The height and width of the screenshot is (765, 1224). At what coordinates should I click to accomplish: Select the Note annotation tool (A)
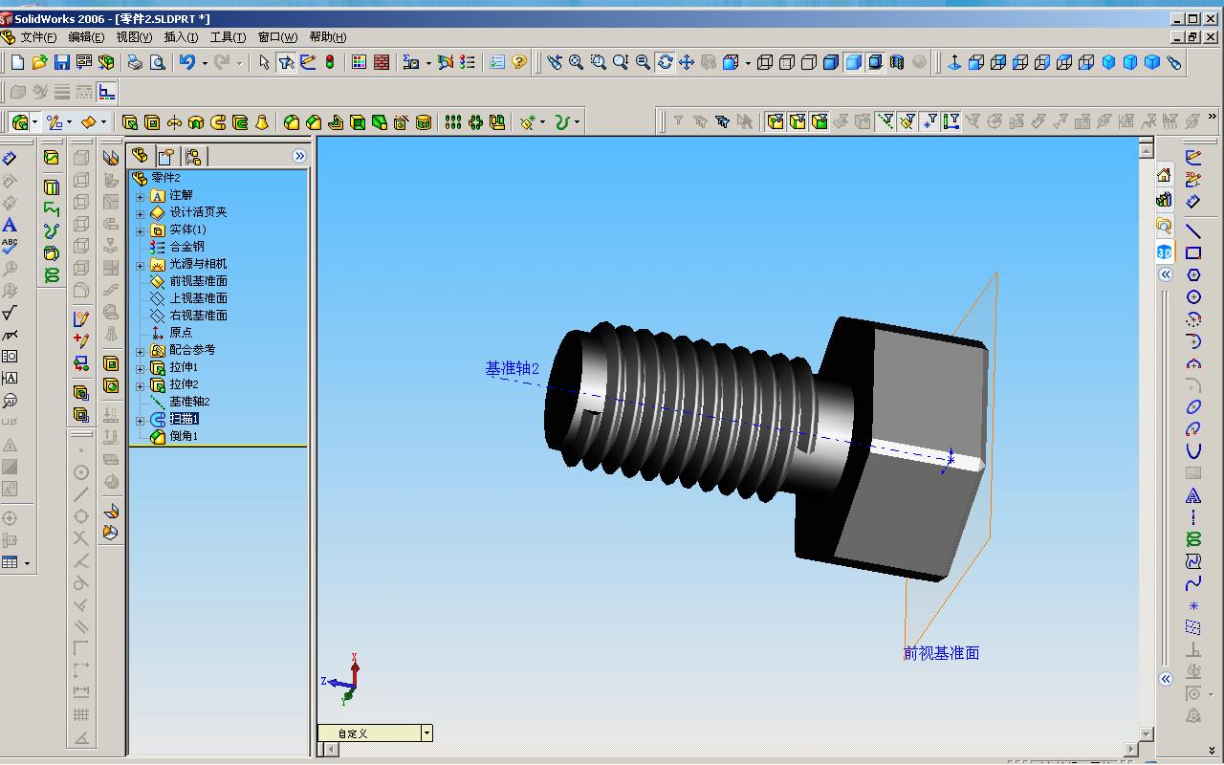coord(10,226)
